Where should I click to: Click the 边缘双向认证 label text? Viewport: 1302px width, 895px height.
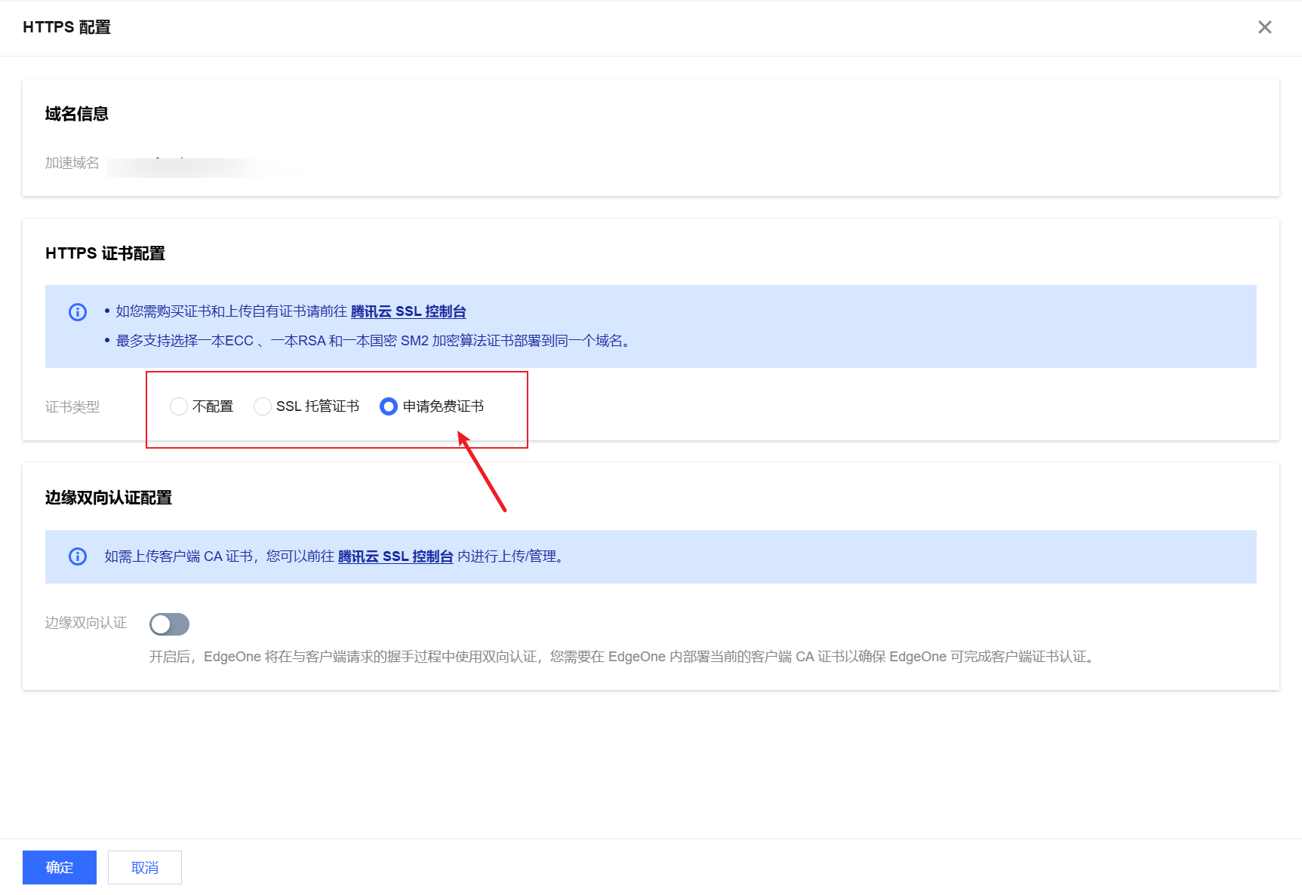click(86, 623)
